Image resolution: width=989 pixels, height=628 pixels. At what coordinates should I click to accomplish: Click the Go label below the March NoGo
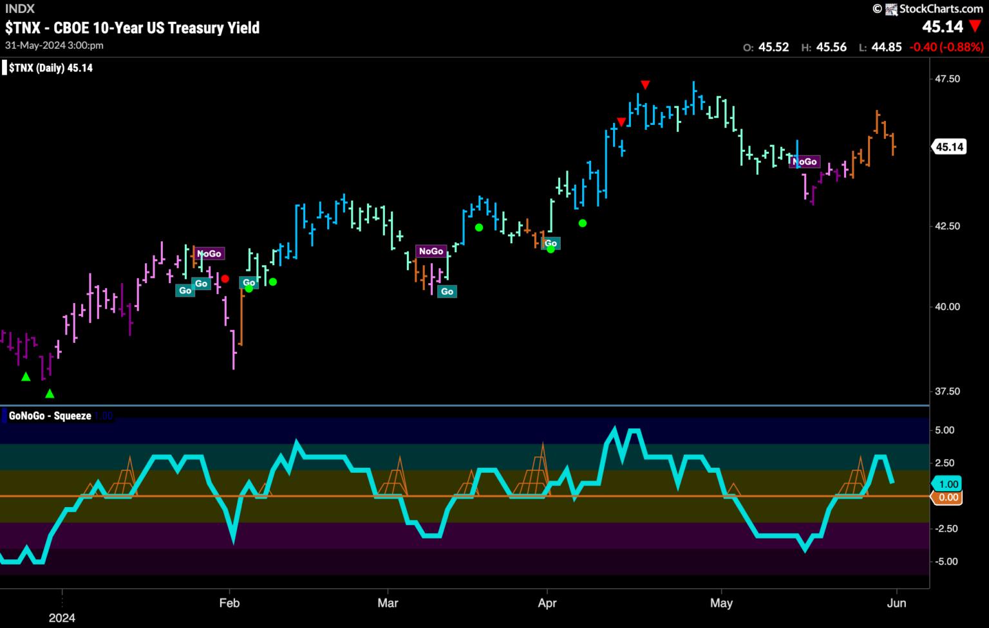(446, 291)
